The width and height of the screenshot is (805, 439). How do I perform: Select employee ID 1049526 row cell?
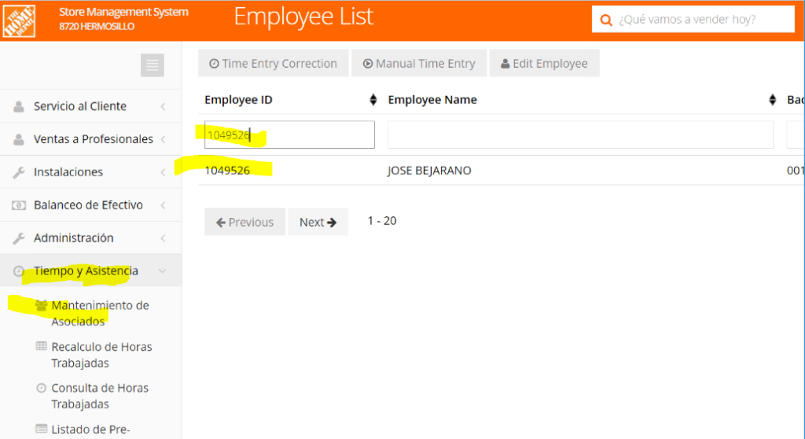click(227, 171)
